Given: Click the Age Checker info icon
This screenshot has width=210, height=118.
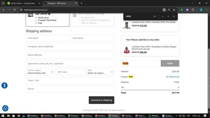Looking at the screenshot, I should 49,14.
